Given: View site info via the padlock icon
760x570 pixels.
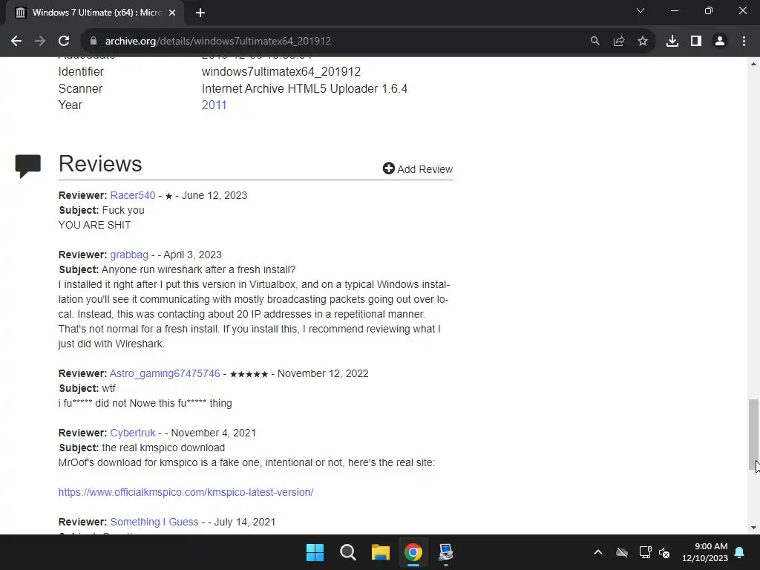Looking at the screenshot, I should tap(94, 42).
